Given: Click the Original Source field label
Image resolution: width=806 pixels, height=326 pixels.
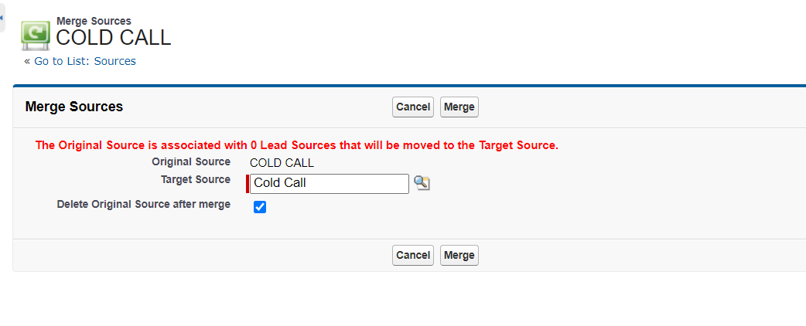Looking at the screenshot, I should coord(191,161).
